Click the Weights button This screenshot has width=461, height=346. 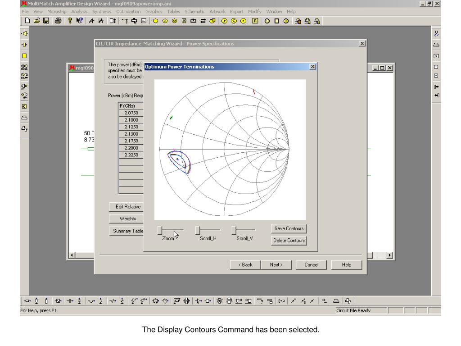127,219
